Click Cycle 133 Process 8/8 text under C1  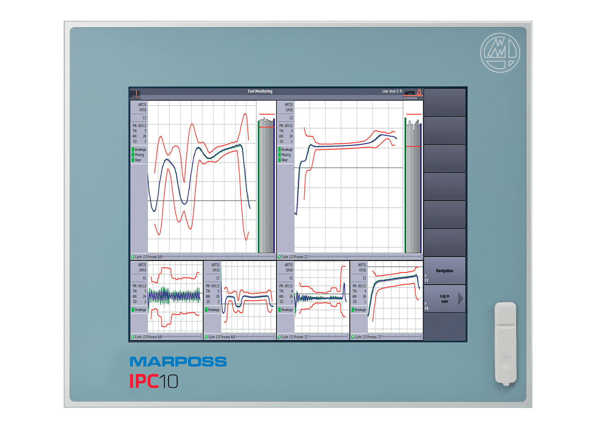tap(148, 257)
